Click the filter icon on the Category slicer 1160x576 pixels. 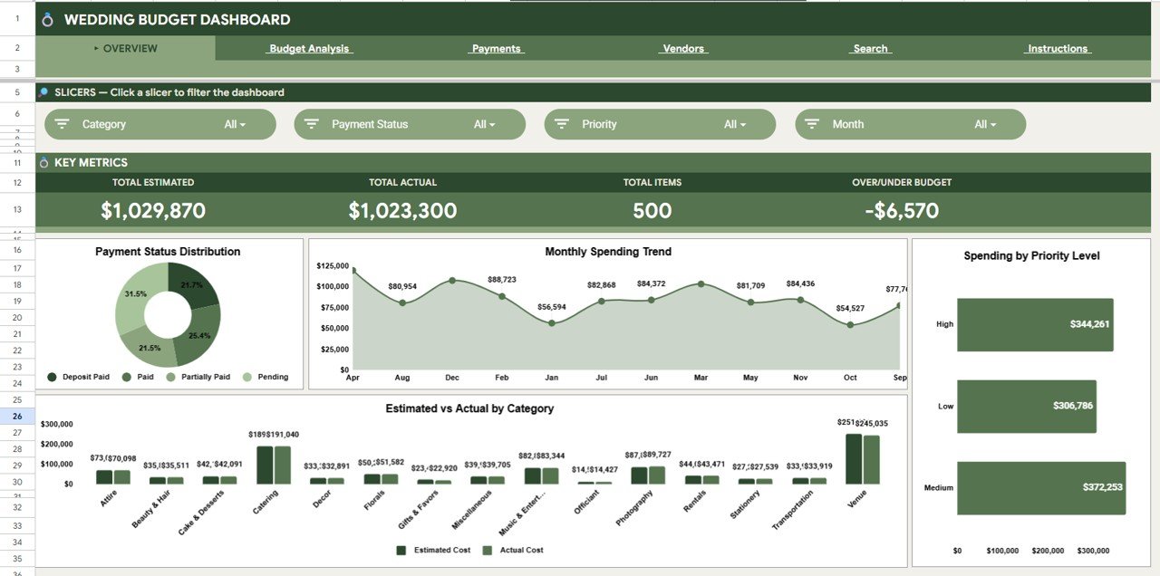pos(62,124)
